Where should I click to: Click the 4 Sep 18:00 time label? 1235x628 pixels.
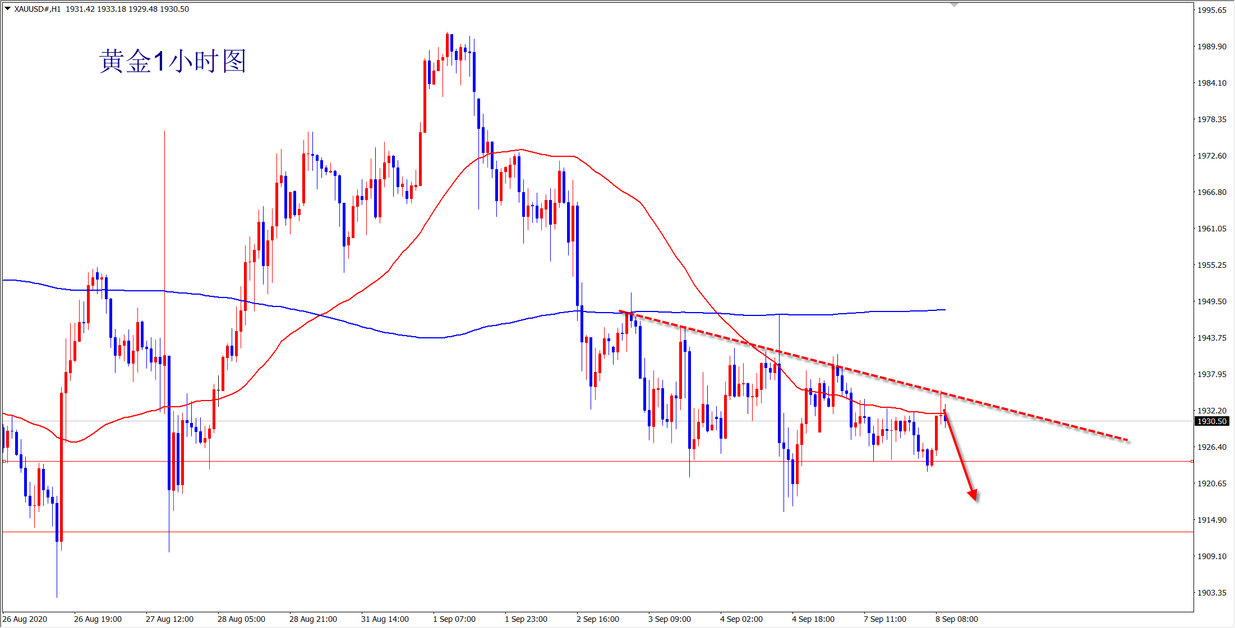coord(813,619)
